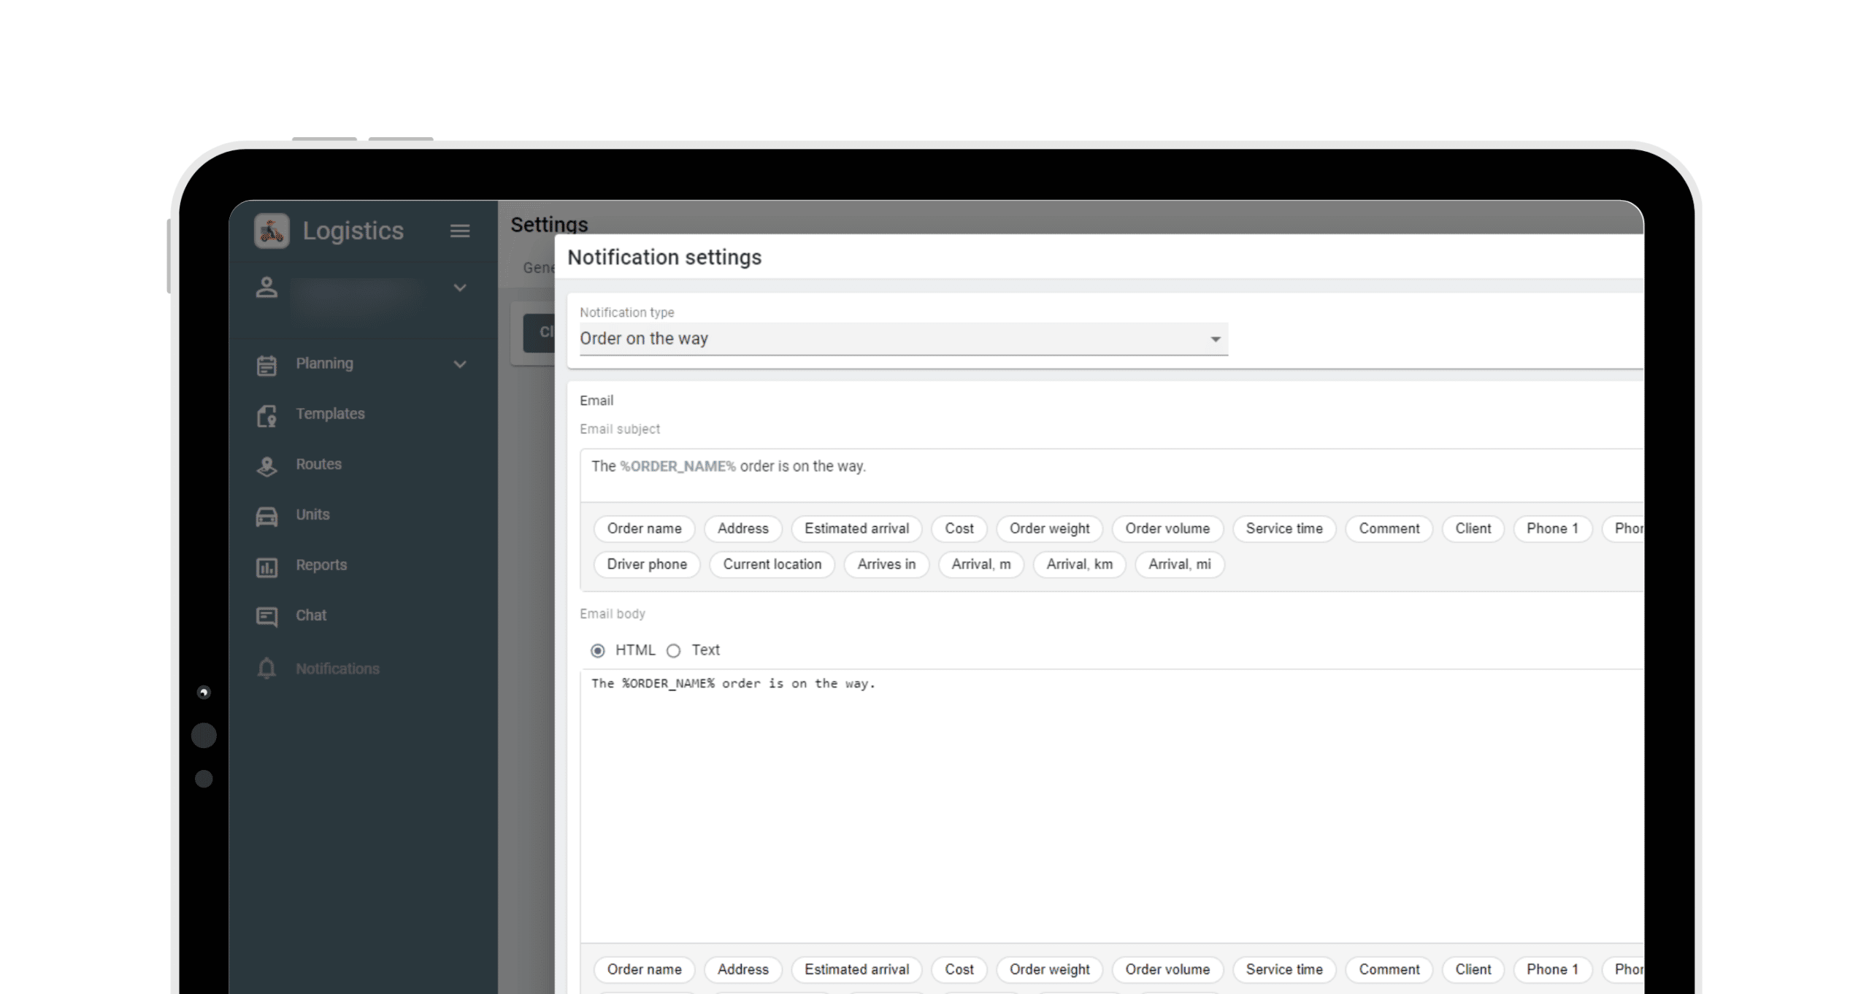Viewport: 1869px width, 994px height.
Task: Click inside the Email body editor area
Action: [1095, 803]
